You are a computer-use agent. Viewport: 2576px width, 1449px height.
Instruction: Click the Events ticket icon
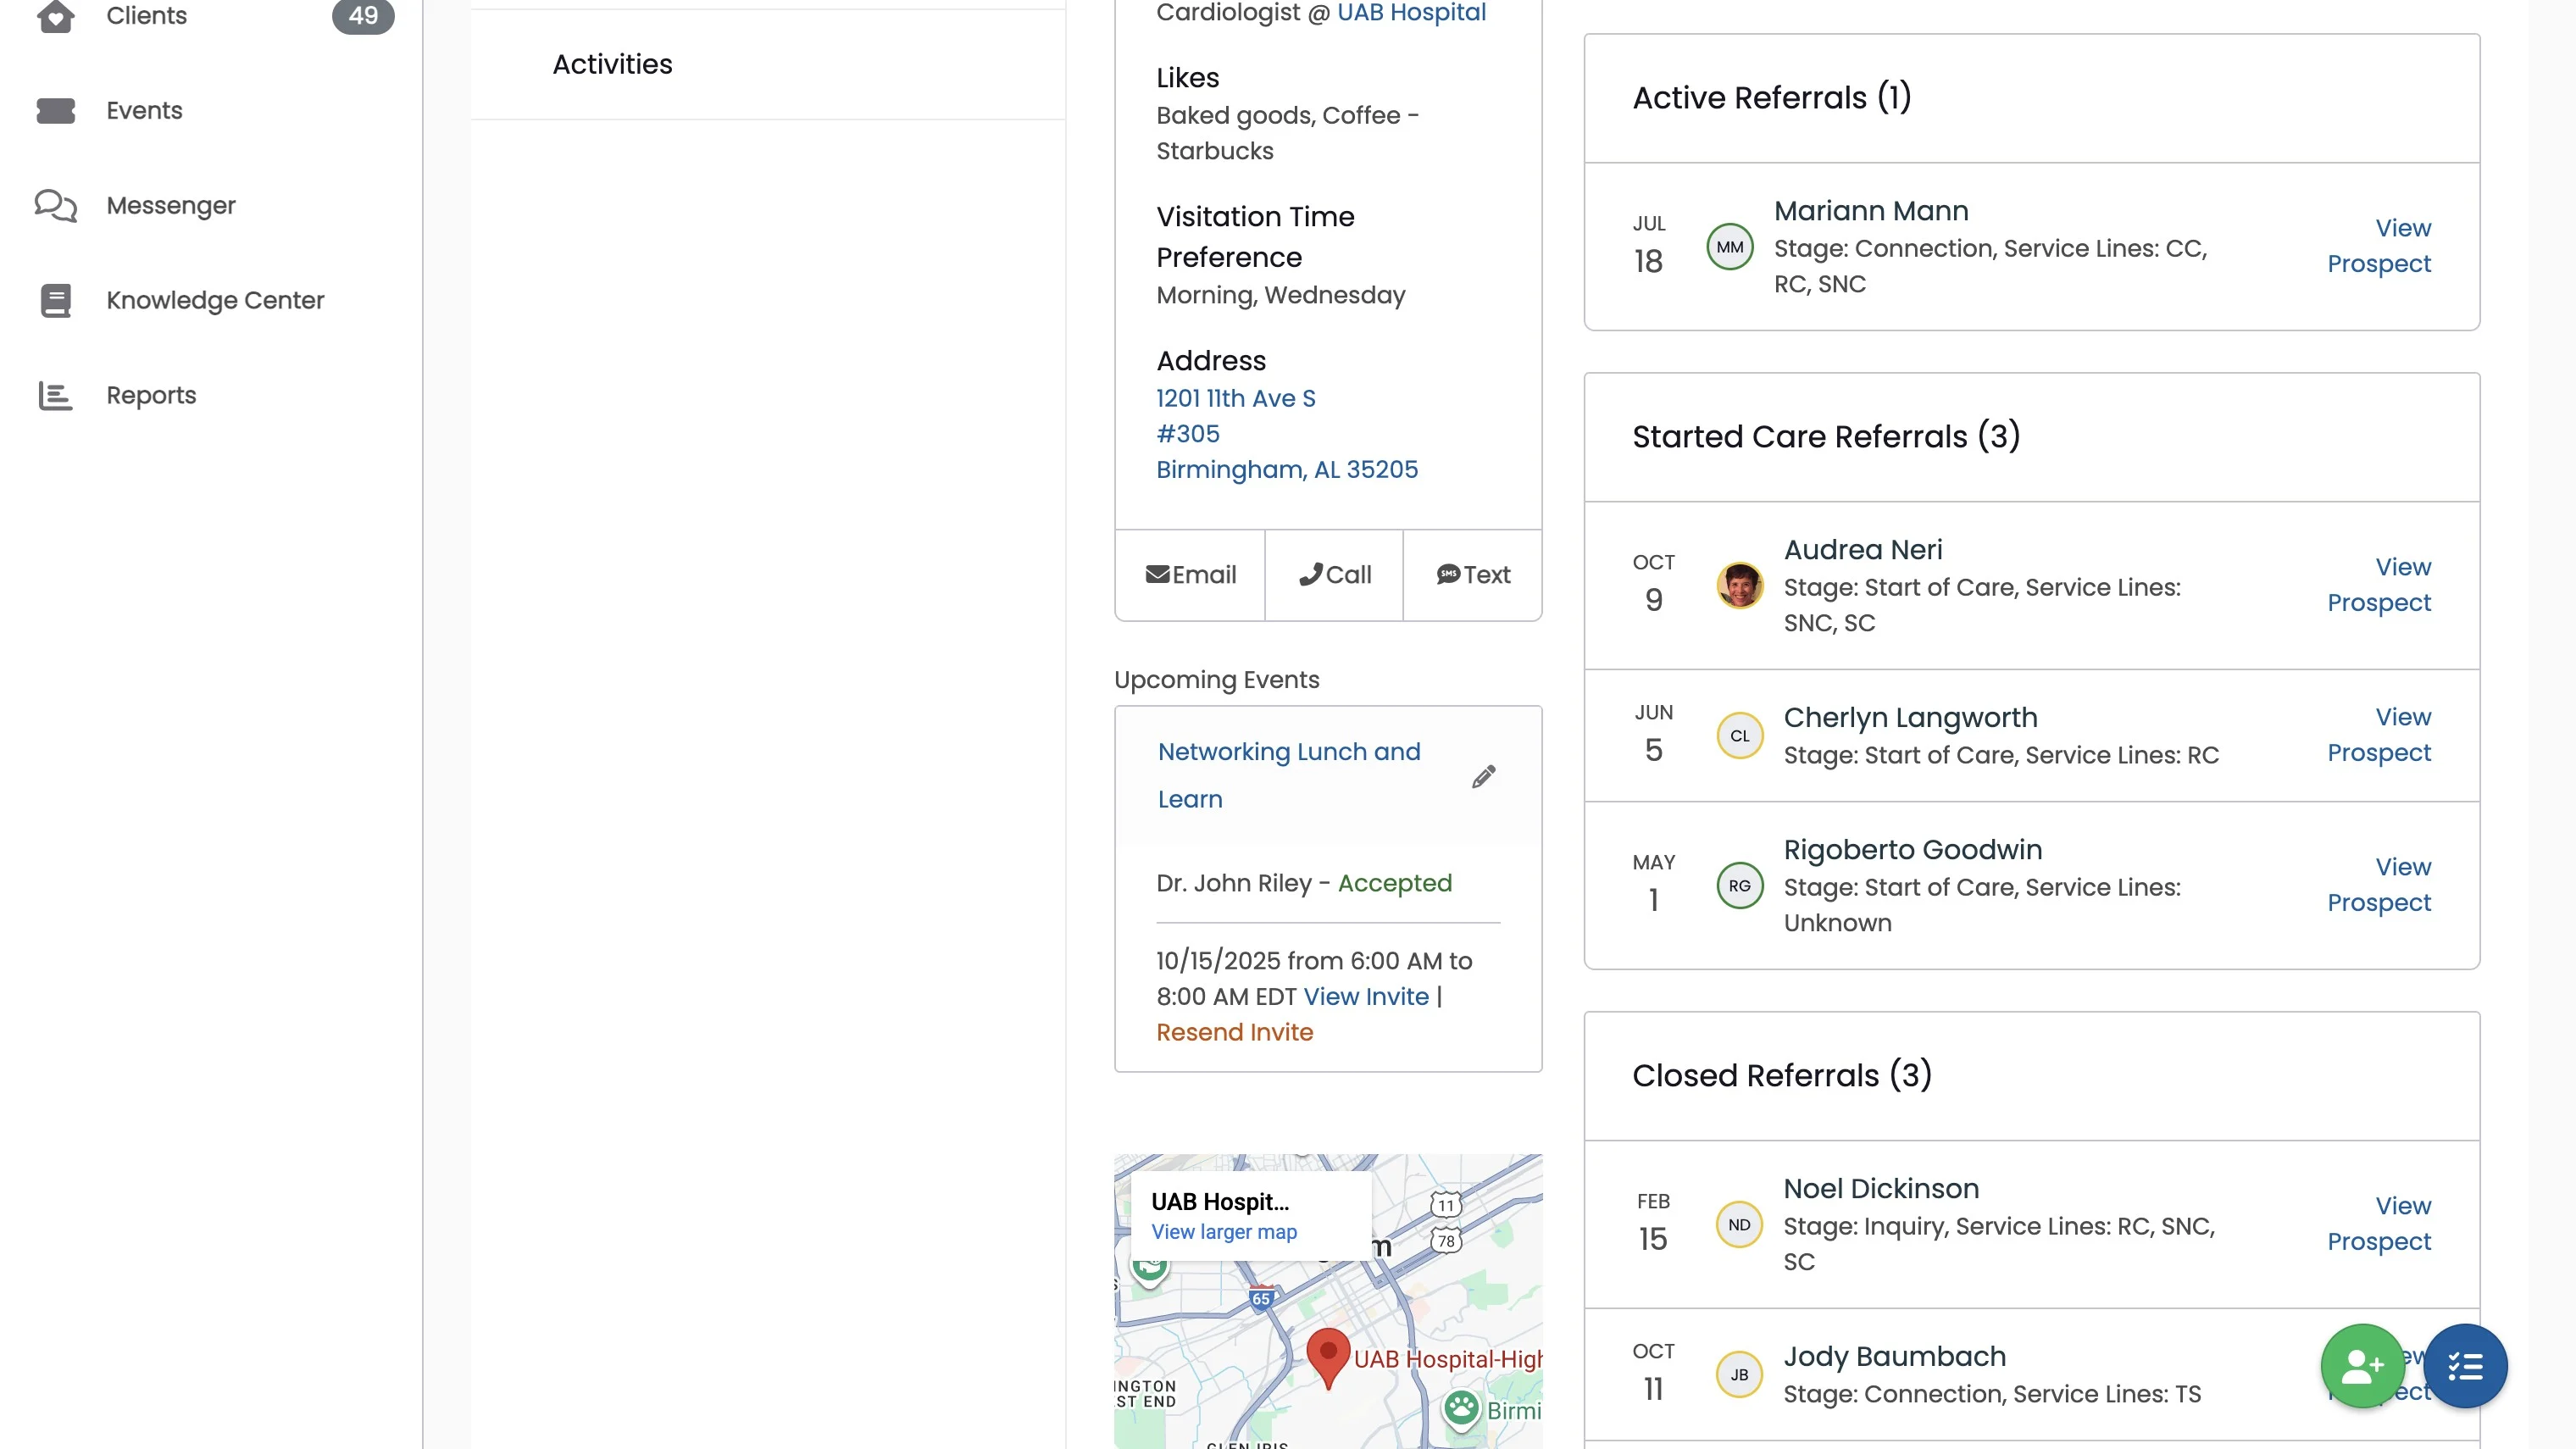coord(55,110)
